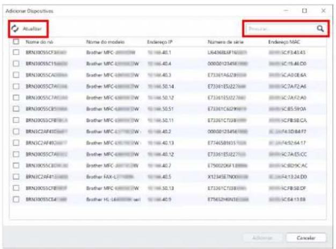Click serial number starting U64368
Image resolution: width=336 pixels, height=249 pixels.
coord(227,52)
